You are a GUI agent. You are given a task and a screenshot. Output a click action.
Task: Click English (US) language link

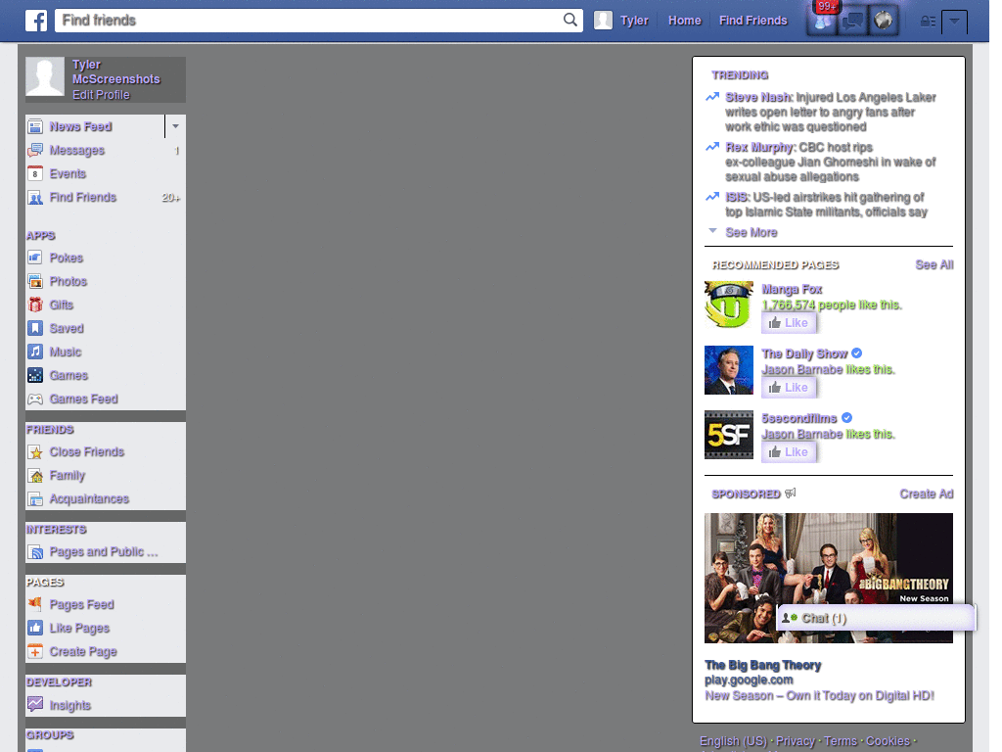(x=733, y=741)
